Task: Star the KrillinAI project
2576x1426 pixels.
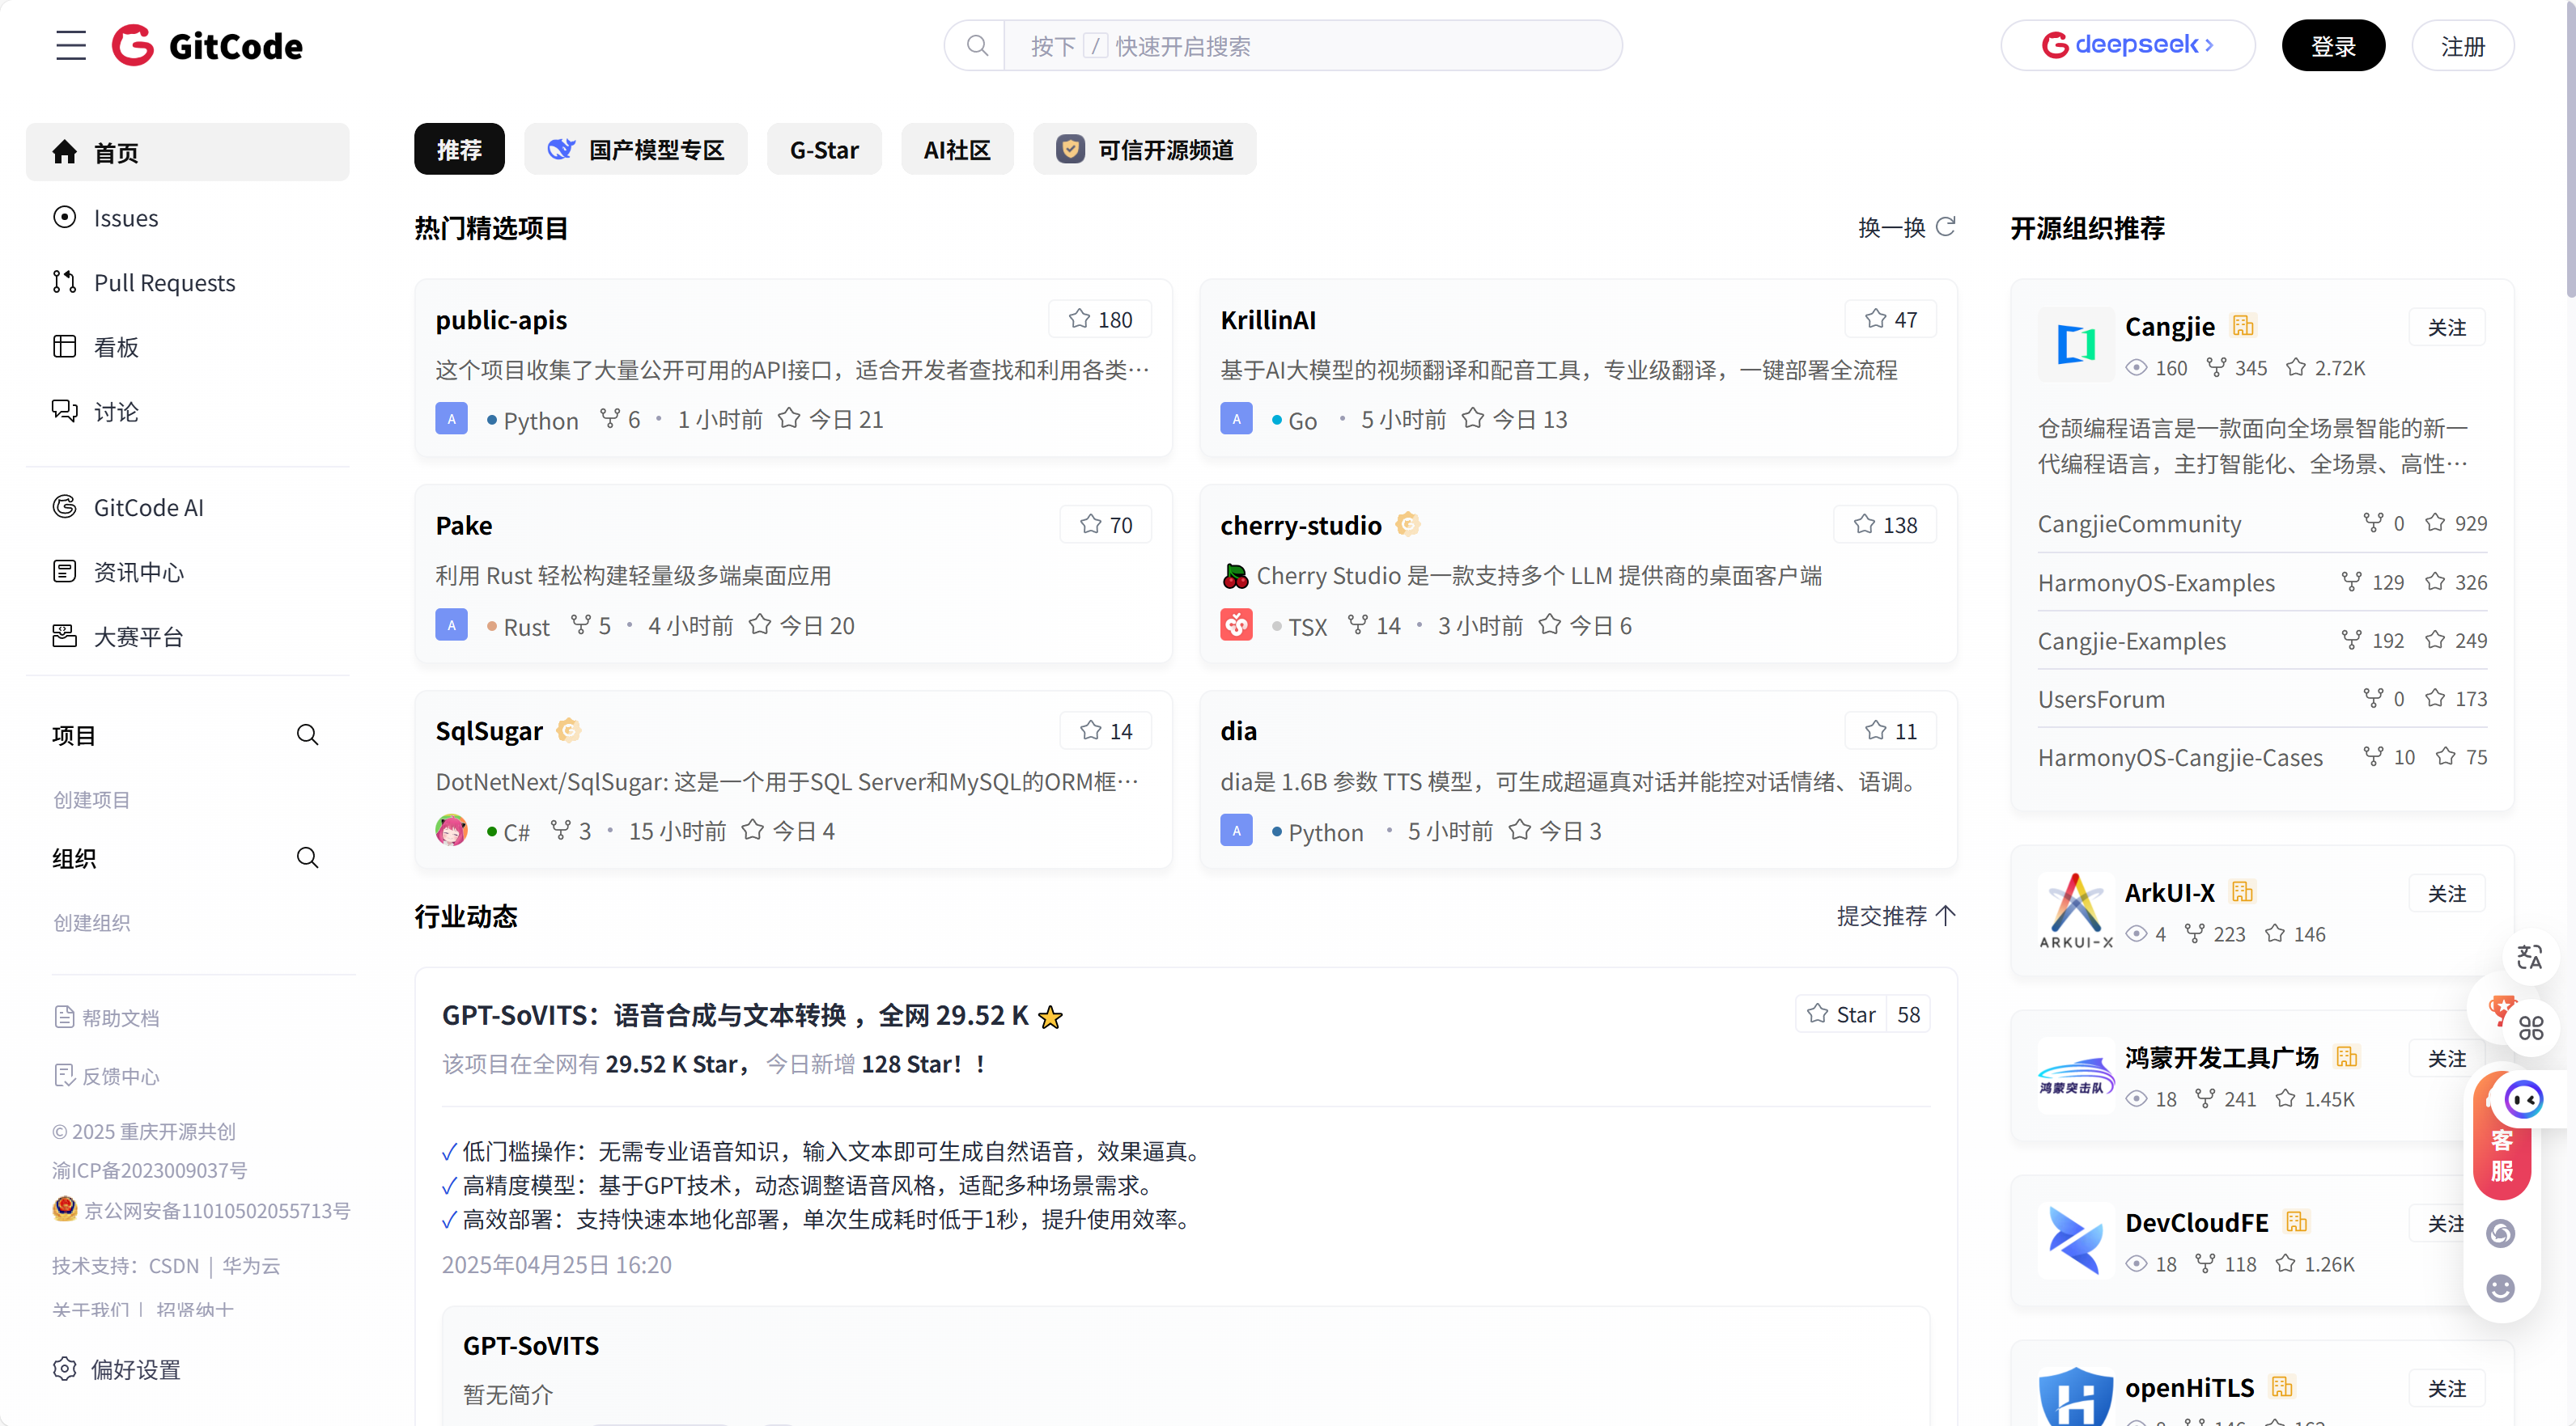Action: coord(1891,319)
